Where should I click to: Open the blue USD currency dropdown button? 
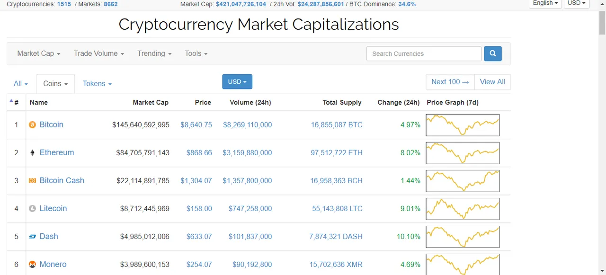[x=237, y=81]
